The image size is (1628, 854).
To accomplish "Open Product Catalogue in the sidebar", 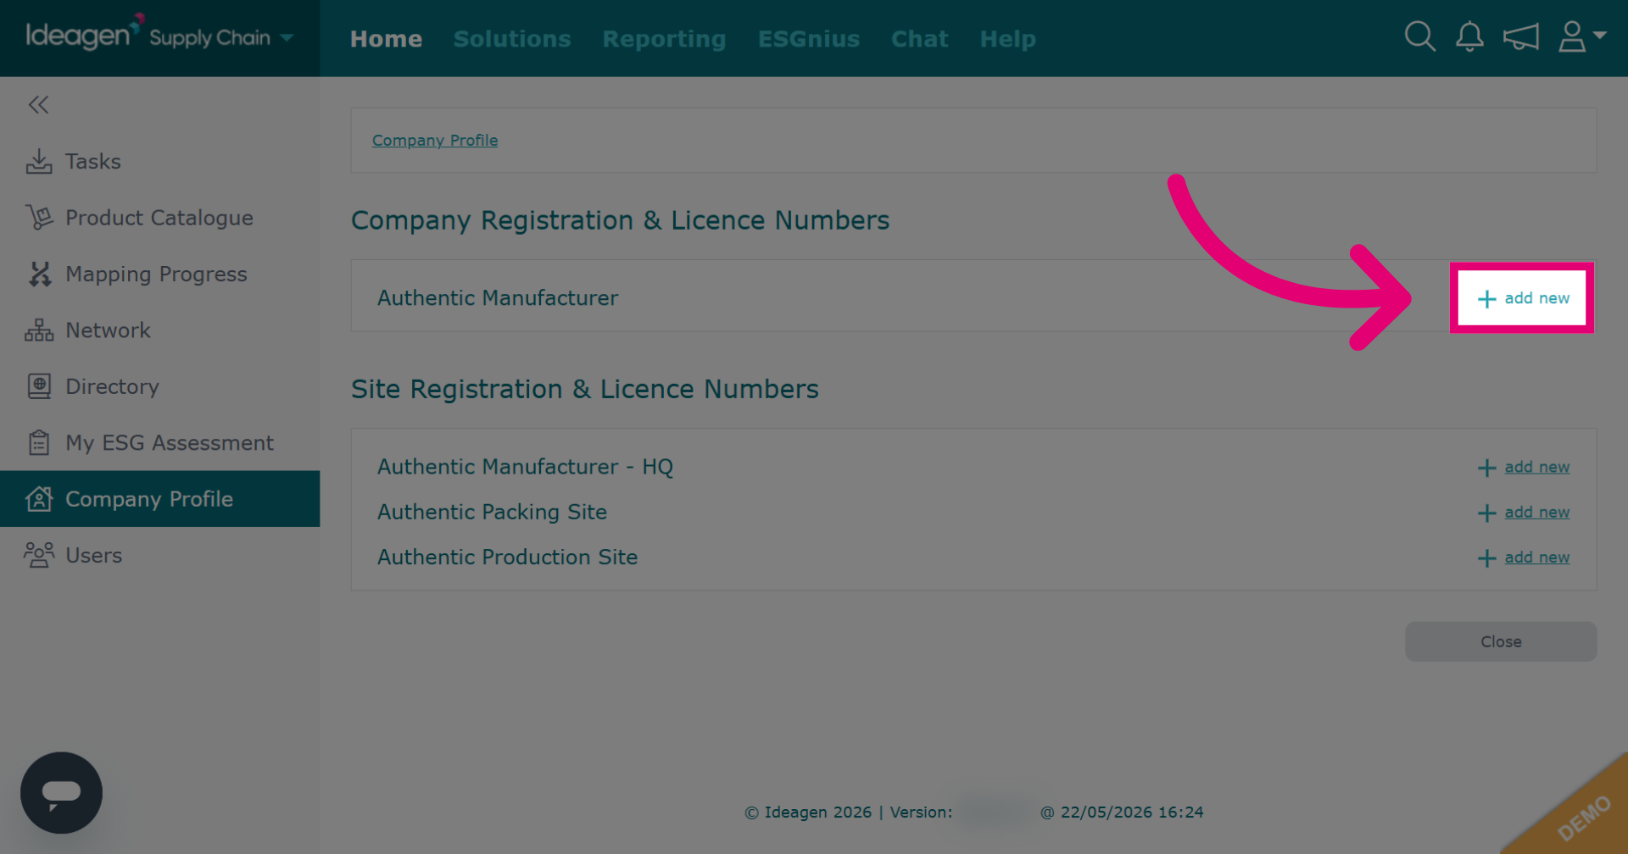I will (160, 218).
